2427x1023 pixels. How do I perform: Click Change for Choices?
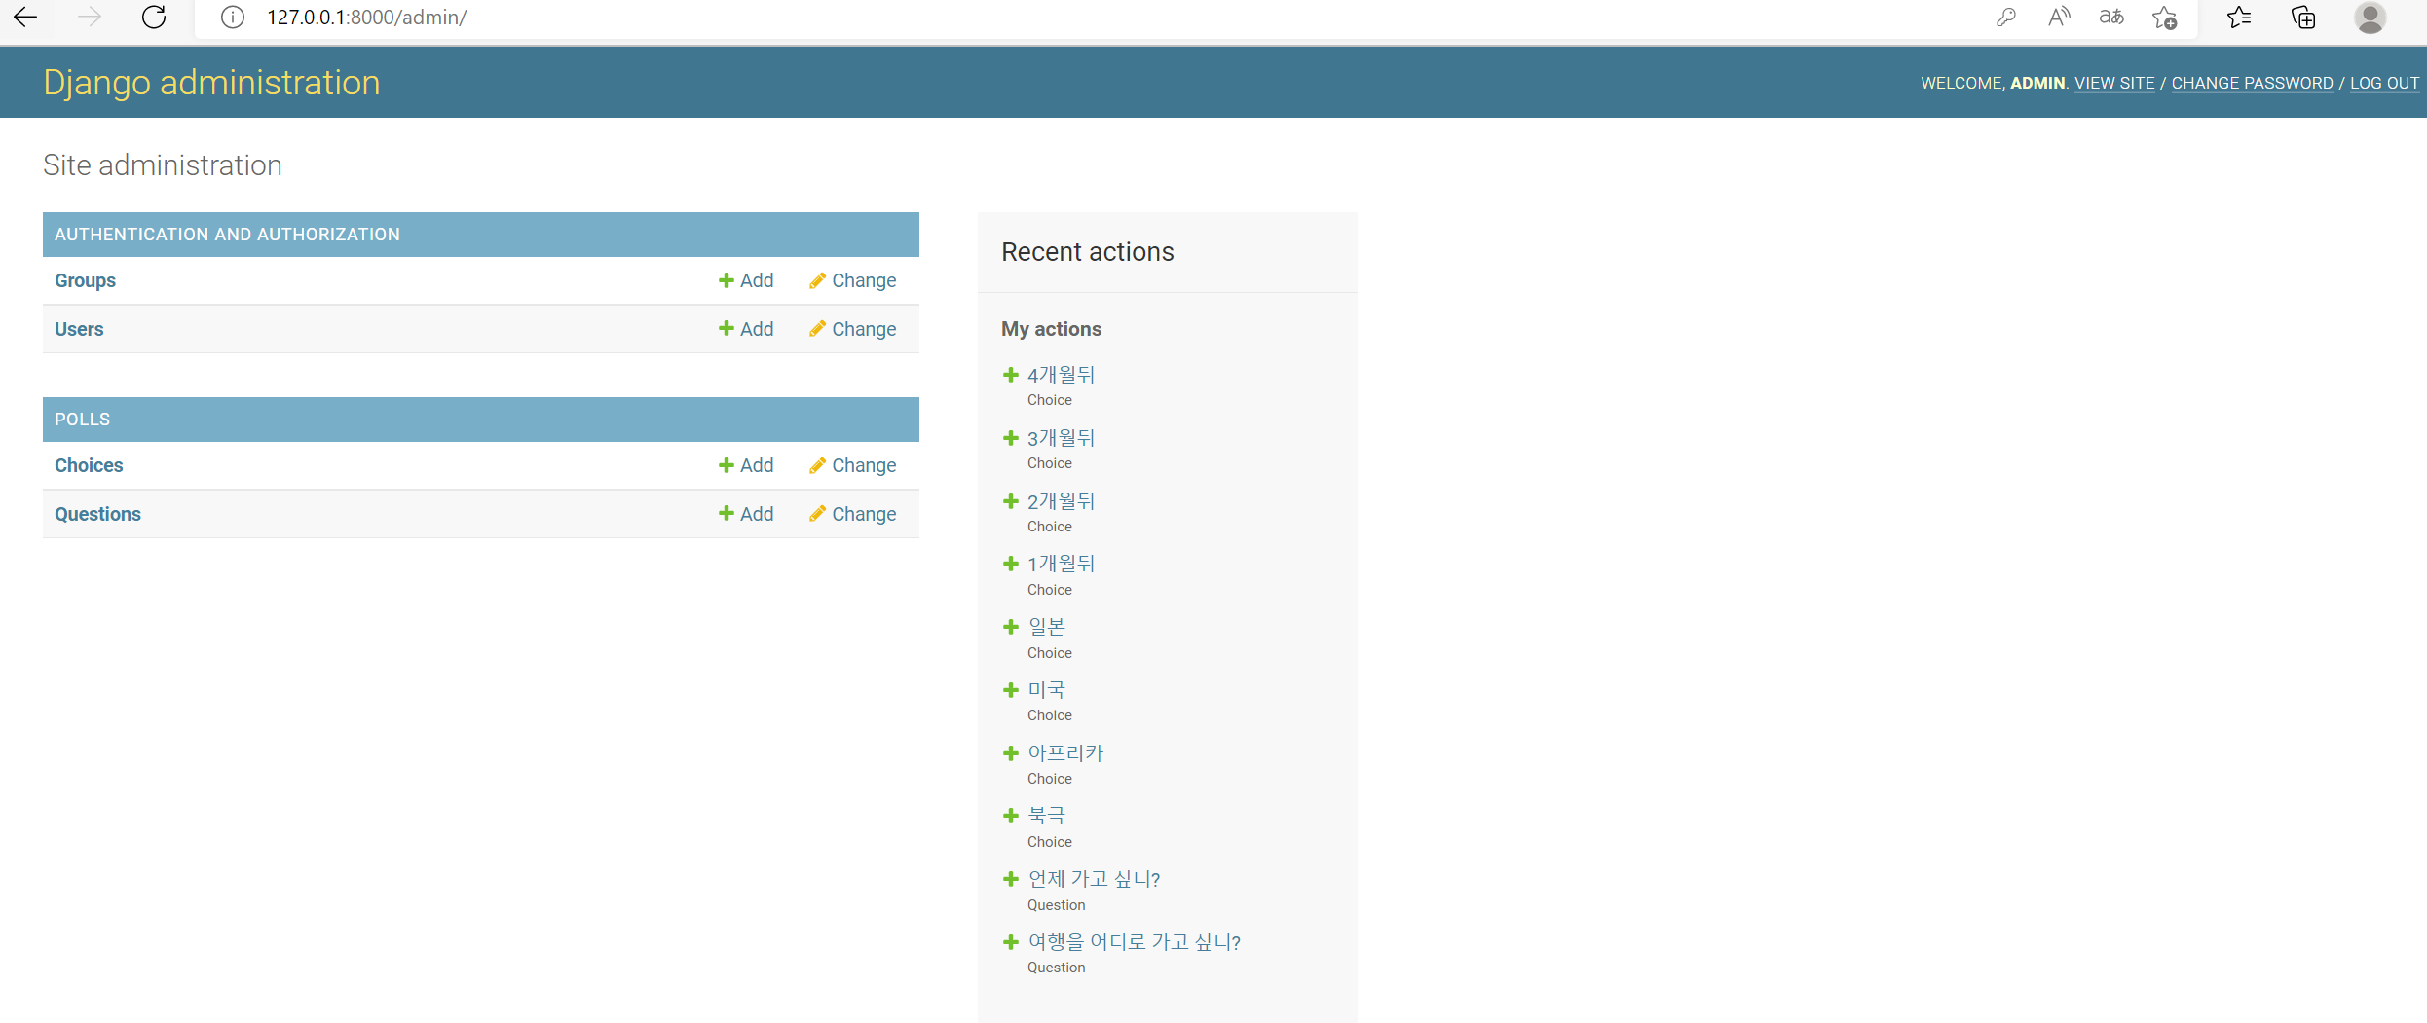(852, 465)
